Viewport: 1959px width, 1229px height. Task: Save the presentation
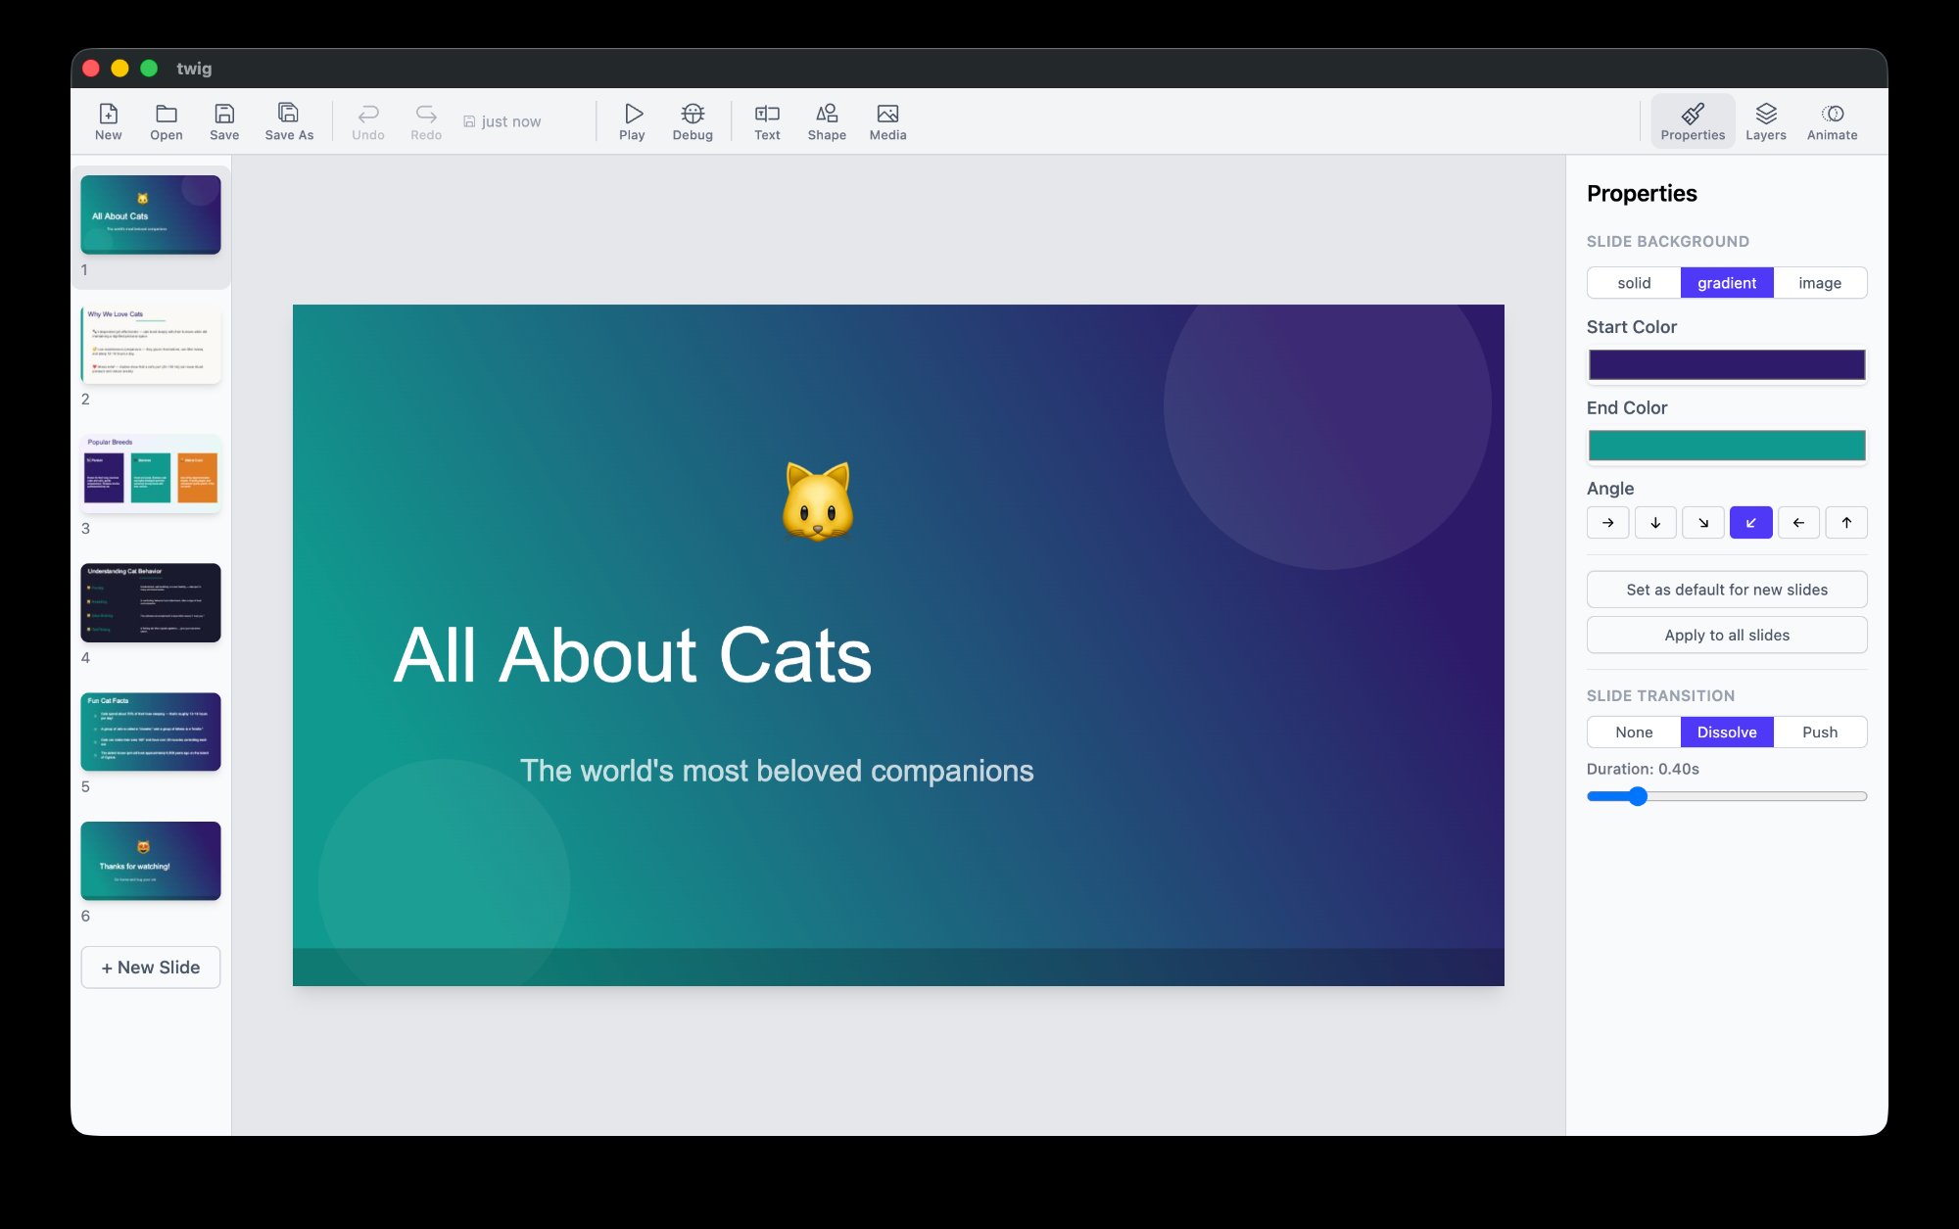coord(224,119)
